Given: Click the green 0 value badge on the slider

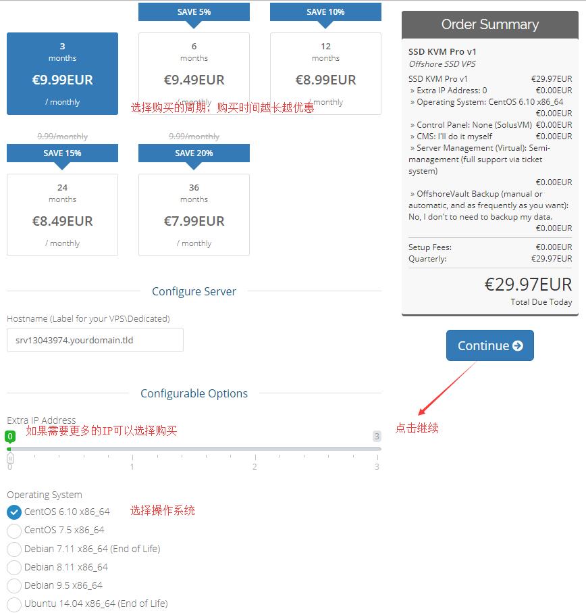Looking at the screenshot, I should tap(10, 437).
